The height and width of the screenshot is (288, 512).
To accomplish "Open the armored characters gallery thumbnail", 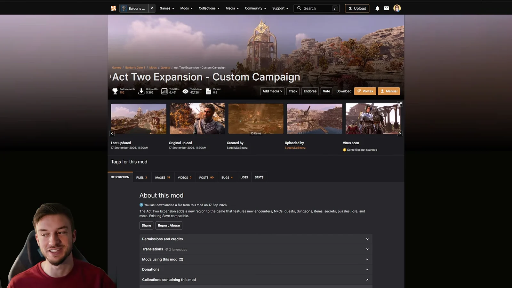I will click(373, 119).
